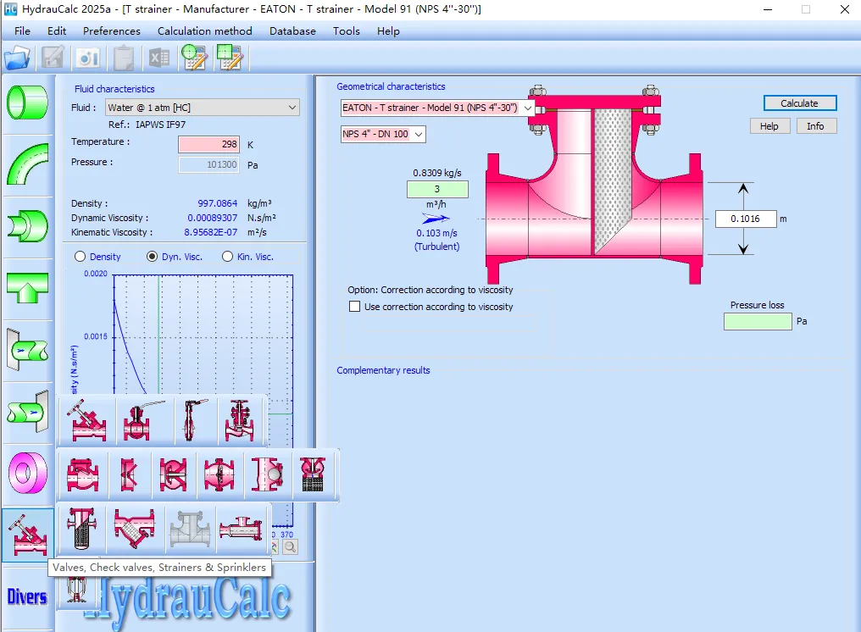Click the Temperature input field showing 298
This screenshot has height=632, width=861.
(208, 144)
